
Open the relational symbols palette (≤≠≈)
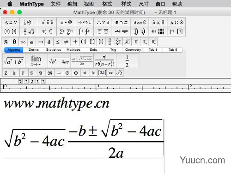point(11,23)
